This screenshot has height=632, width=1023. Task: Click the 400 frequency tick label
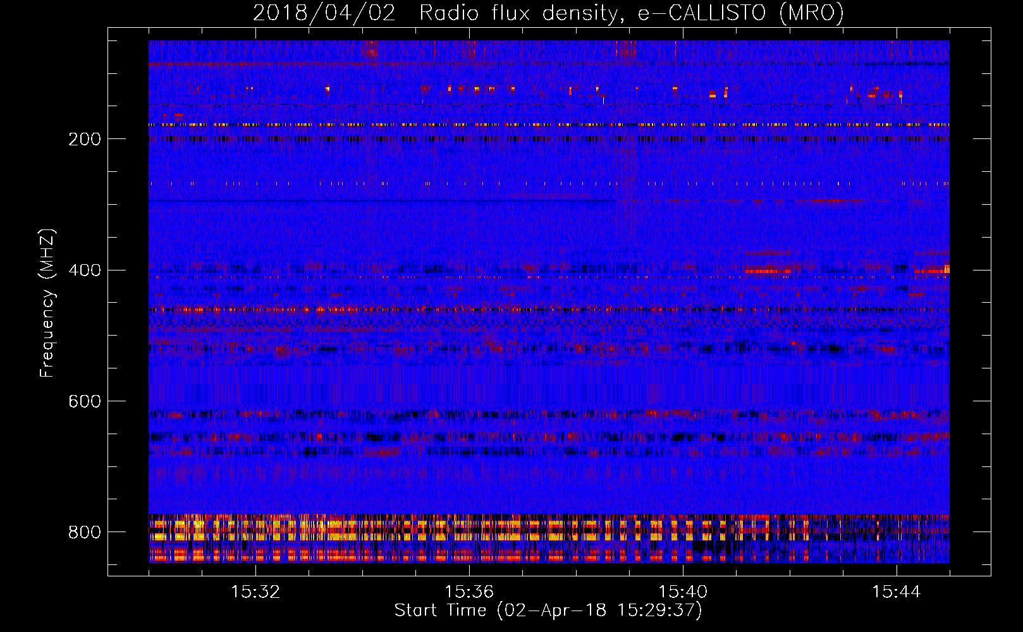click(x=85, y=270)
